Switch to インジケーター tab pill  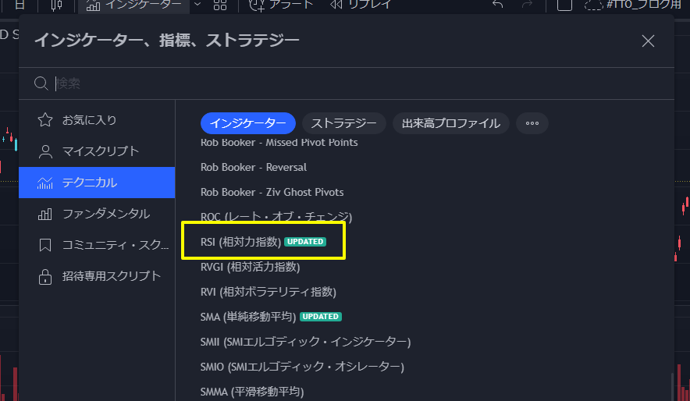[247, 123]
